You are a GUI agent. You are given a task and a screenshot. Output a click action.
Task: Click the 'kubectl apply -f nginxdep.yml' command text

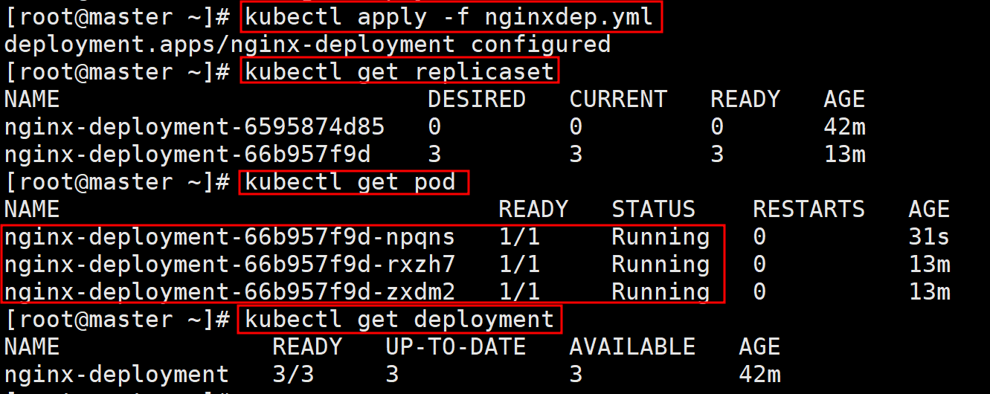pyautogui.click(x=450, y=16)
